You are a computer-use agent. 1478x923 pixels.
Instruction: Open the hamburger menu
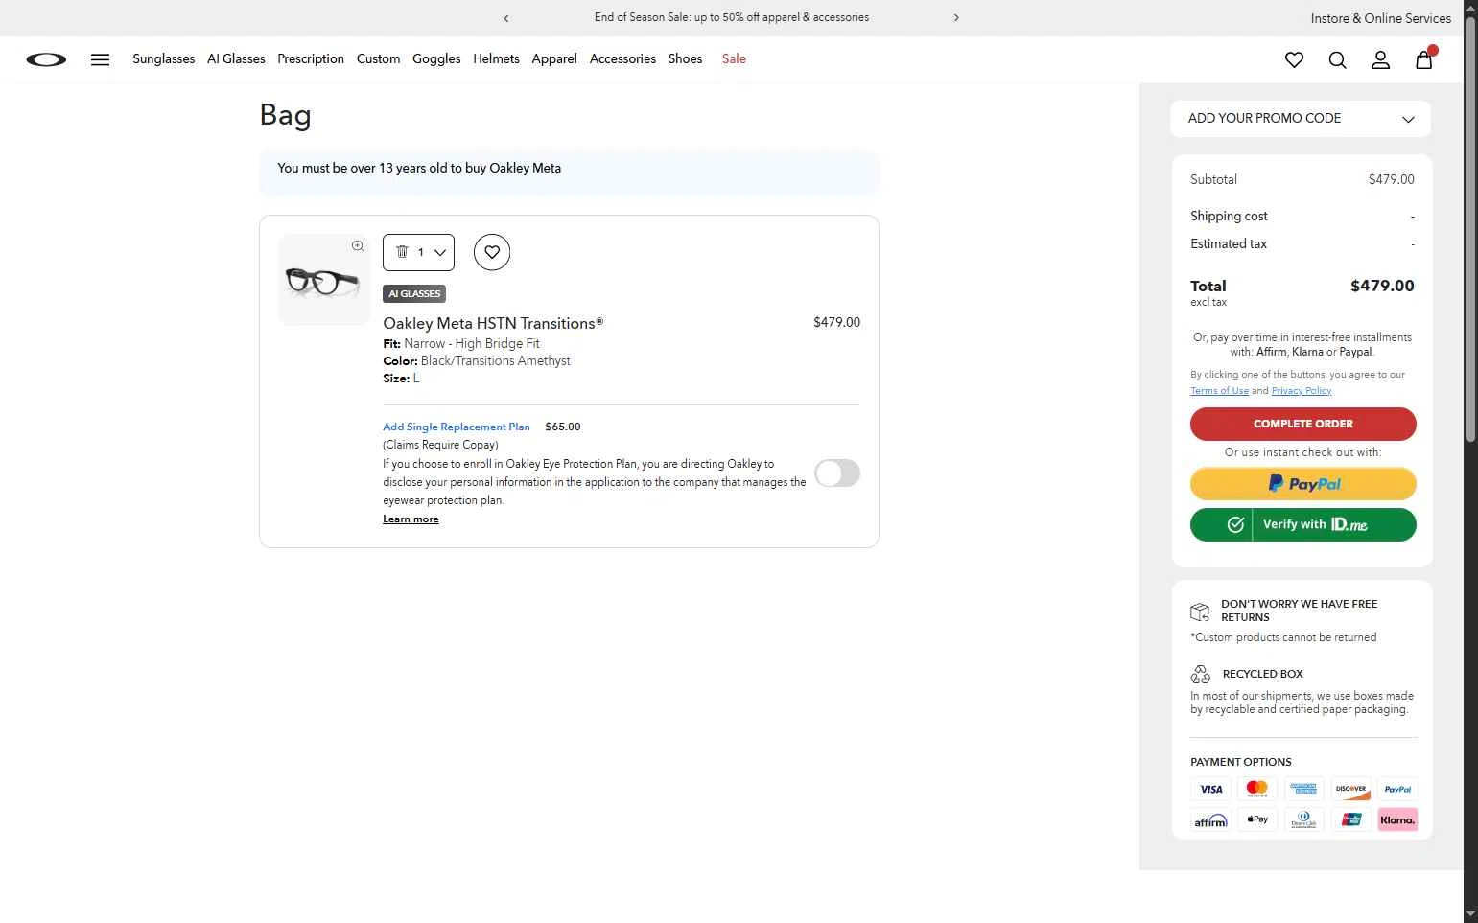[100, 59]
